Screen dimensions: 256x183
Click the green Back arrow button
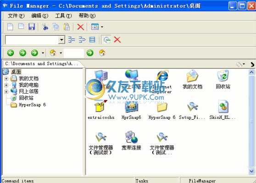coord(11,53)
